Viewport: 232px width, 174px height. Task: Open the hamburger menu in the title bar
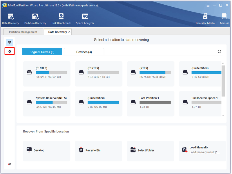[x=208, y=5]
